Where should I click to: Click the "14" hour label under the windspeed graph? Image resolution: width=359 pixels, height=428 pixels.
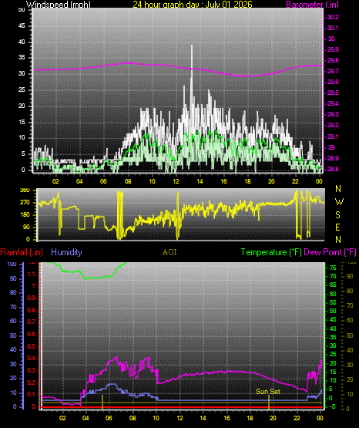pyautogui.click(x=200, y=181)
